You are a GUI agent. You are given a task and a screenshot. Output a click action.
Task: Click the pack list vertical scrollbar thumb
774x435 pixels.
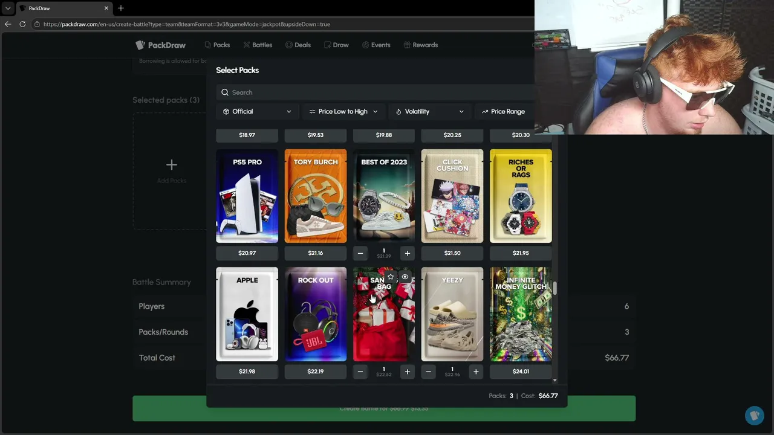pos(555,289)
